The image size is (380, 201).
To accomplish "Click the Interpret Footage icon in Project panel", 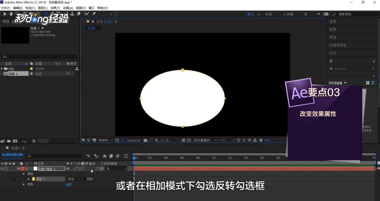I will 3,141.
